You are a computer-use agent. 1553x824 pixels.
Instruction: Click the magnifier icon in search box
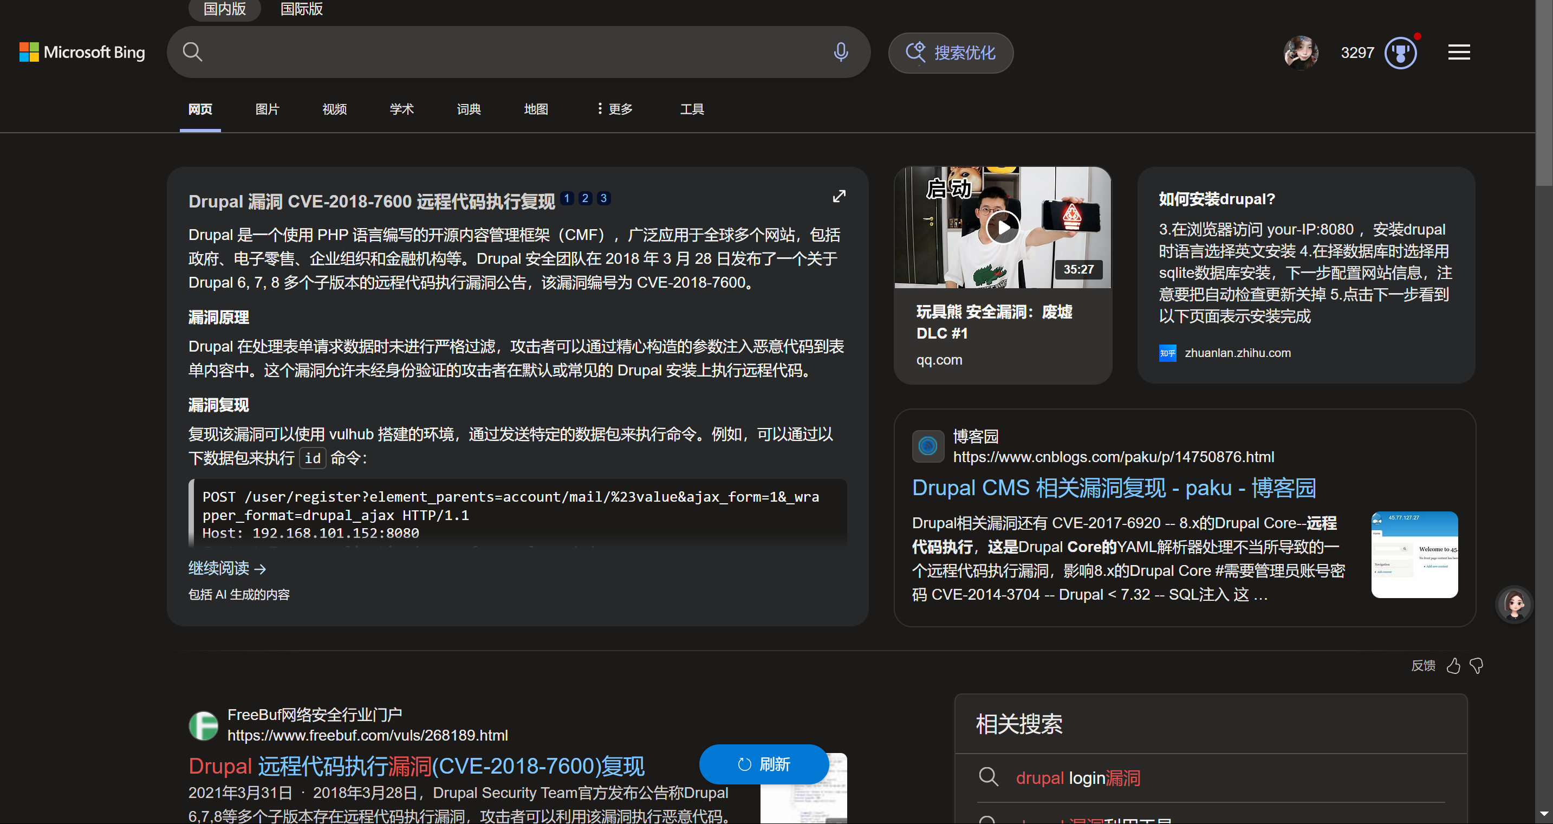(192, 52)
